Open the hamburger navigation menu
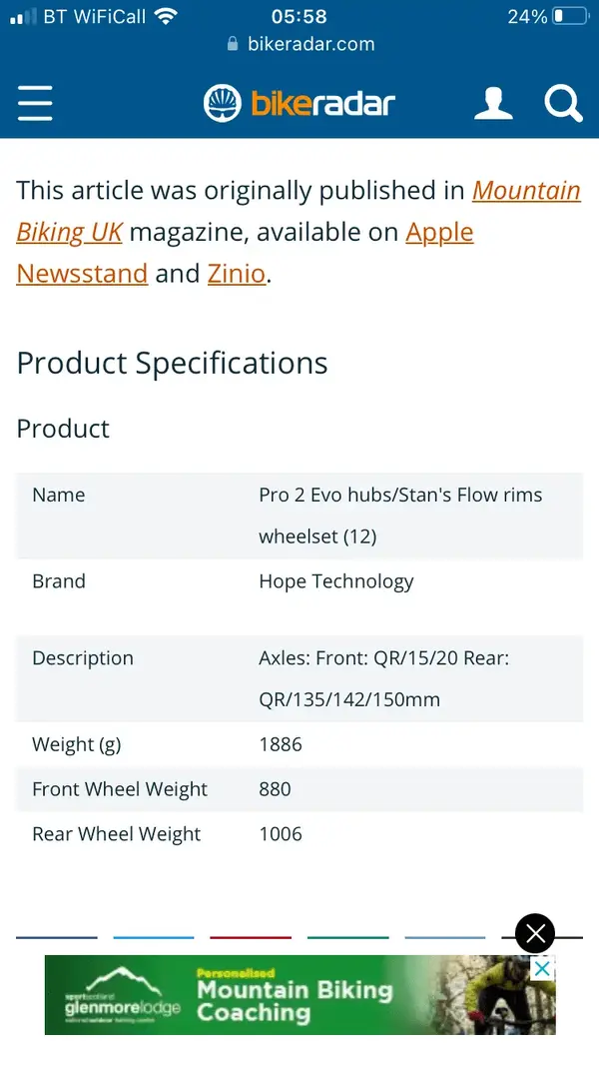Image resolution: width=599 pixels, height=1067 pixels. (35, 103)
